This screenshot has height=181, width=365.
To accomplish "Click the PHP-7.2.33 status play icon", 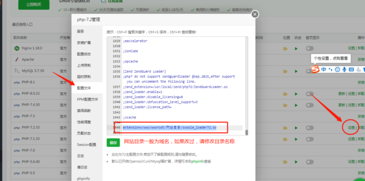I will (296, 128).
